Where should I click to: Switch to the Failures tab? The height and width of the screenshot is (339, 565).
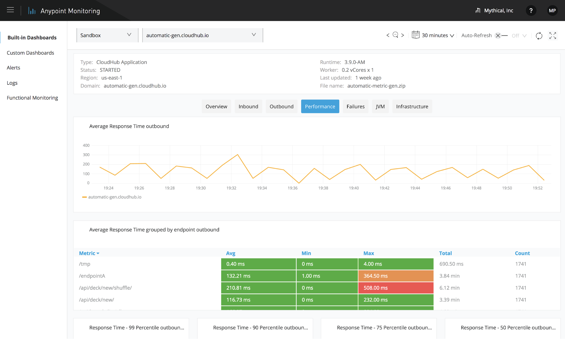tap(355, 106)
